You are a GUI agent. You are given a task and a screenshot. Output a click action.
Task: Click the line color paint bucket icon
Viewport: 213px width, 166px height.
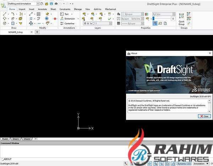(119, 14)
